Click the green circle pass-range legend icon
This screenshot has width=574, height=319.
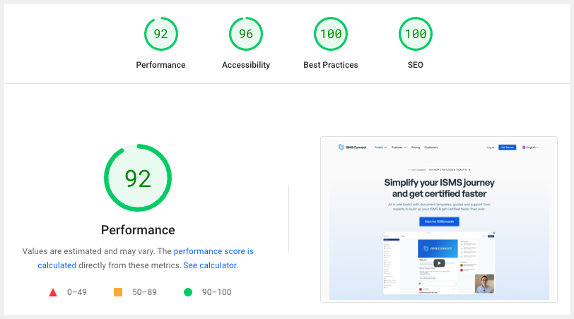(x=188, y=292)
